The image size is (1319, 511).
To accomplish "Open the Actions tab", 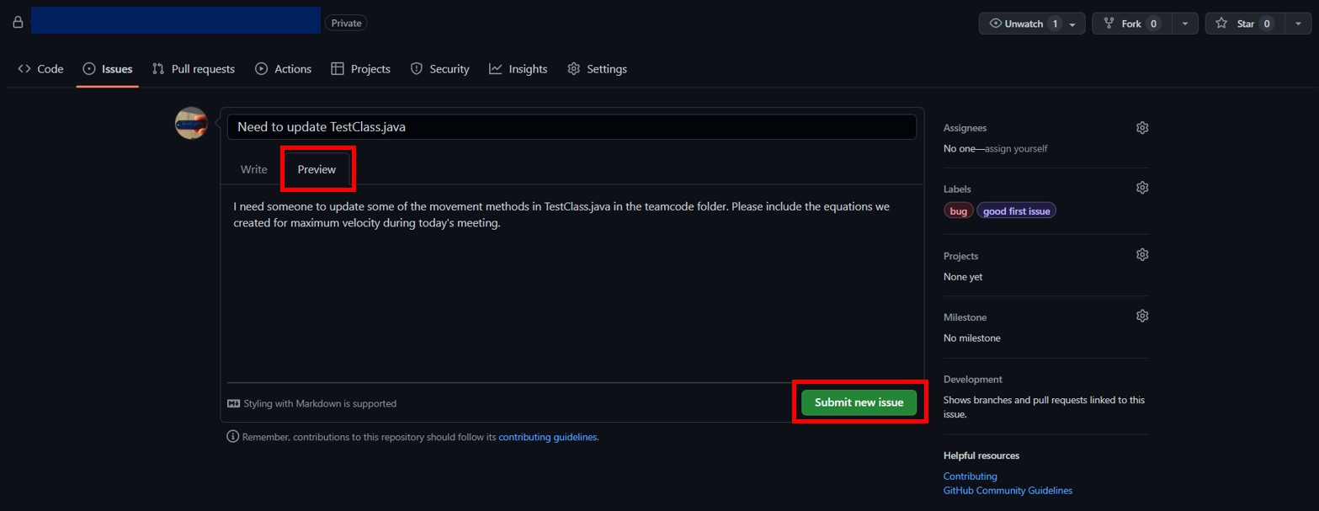I will 284,69.
